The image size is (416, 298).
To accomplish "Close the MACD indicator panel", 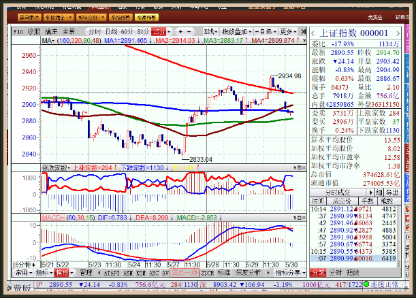I will (304, 218).
